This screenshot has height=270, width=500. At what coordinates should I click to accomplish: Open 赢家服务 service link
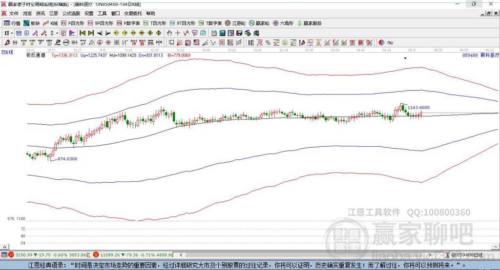pyautogui.click(x=309, y=23)
